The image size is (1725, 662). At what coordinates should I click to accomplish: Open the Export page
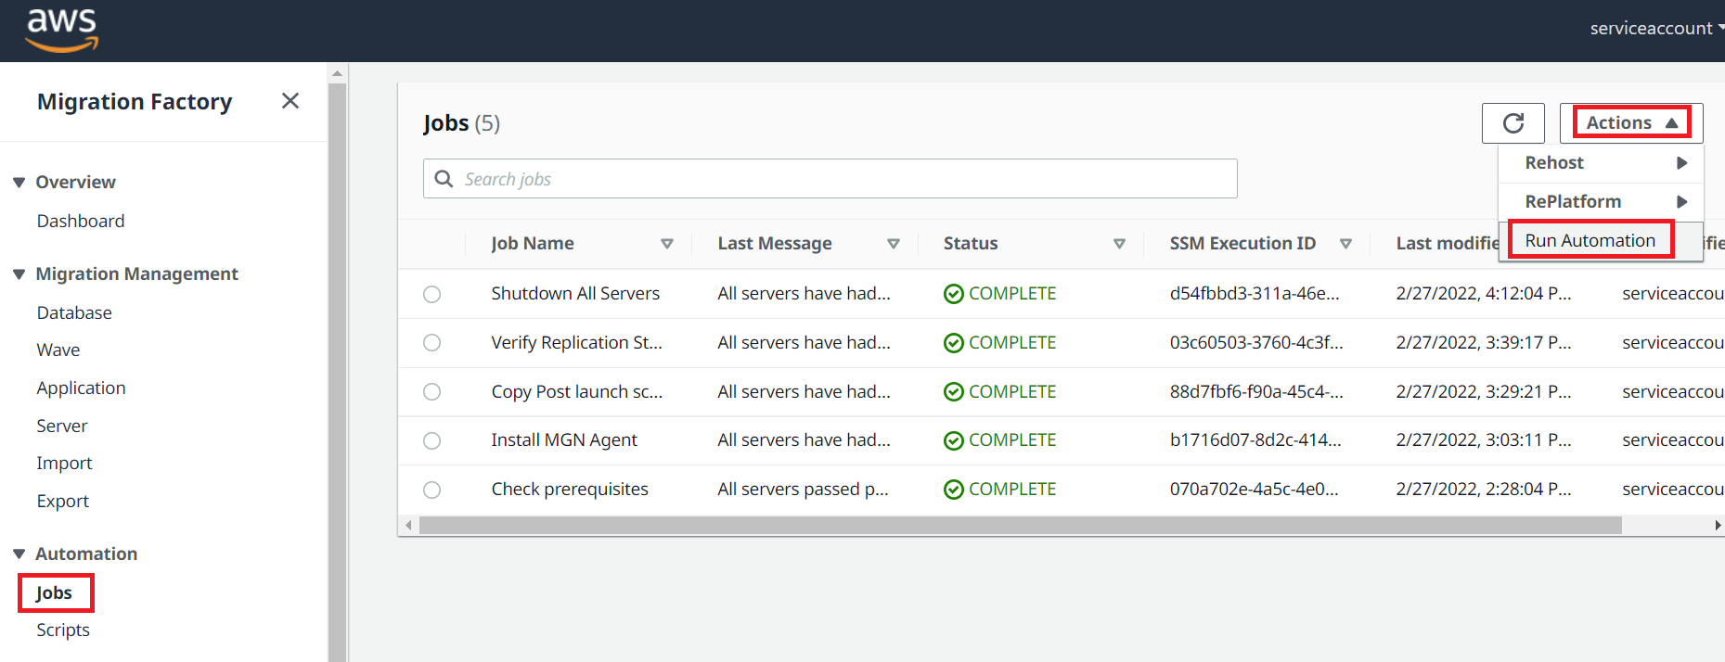tap(63, 501)
